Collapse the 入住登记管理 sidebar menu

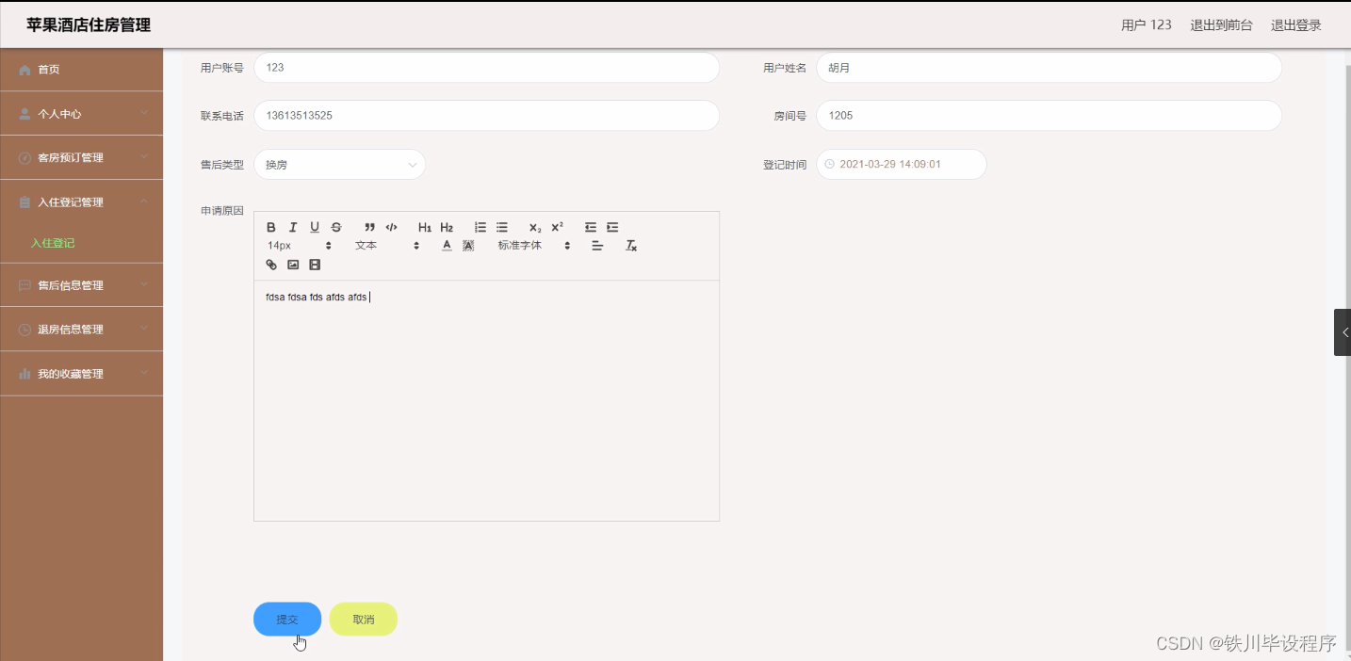tap(81, 202)
